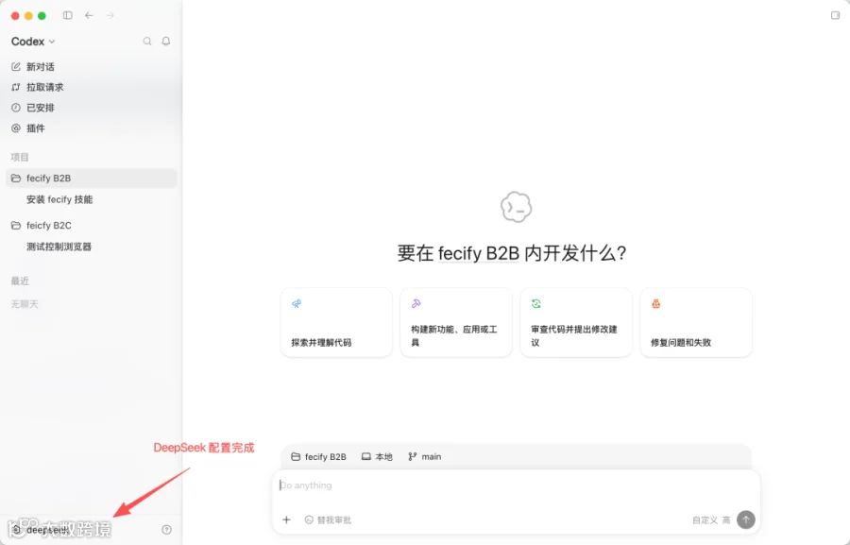Choose the 探索并理解代码 suggestion card
The image size is (850, 545).
[336, 323]
